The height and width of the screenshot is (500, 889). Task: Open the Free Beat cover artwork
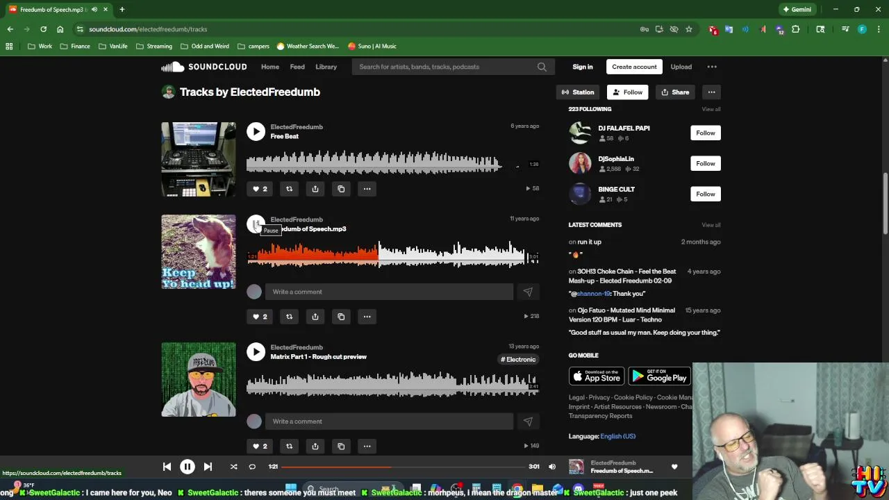click(x=199, y=159)
